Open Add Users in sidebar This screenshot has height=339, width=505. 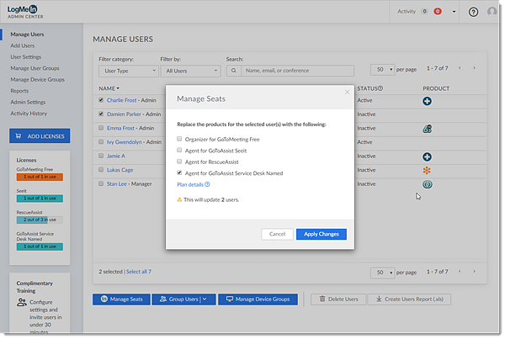point(22,45)
